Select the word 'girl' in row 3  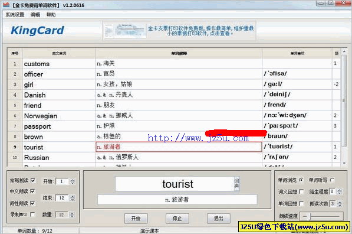coord(28,85)
